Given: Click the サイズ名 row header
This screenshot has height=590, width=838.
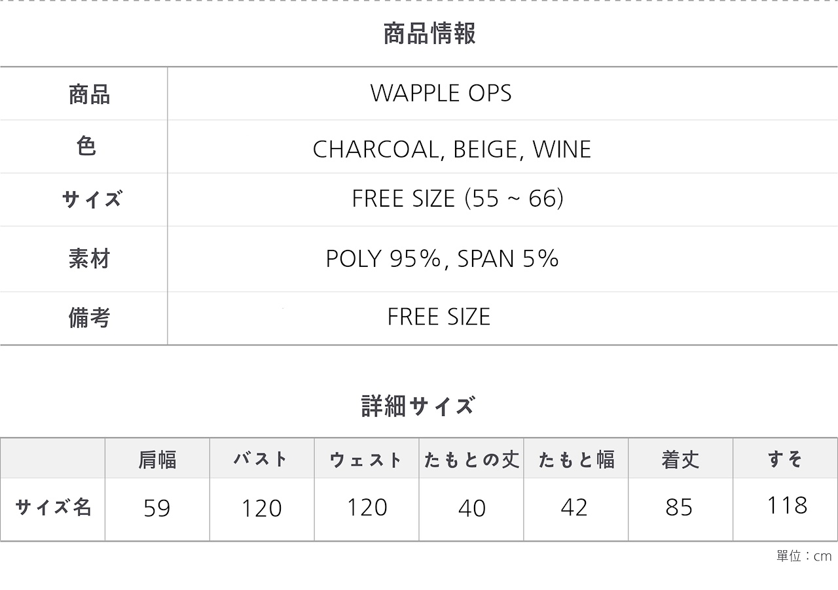Looking at the screenshot, I should click(53, 507).
